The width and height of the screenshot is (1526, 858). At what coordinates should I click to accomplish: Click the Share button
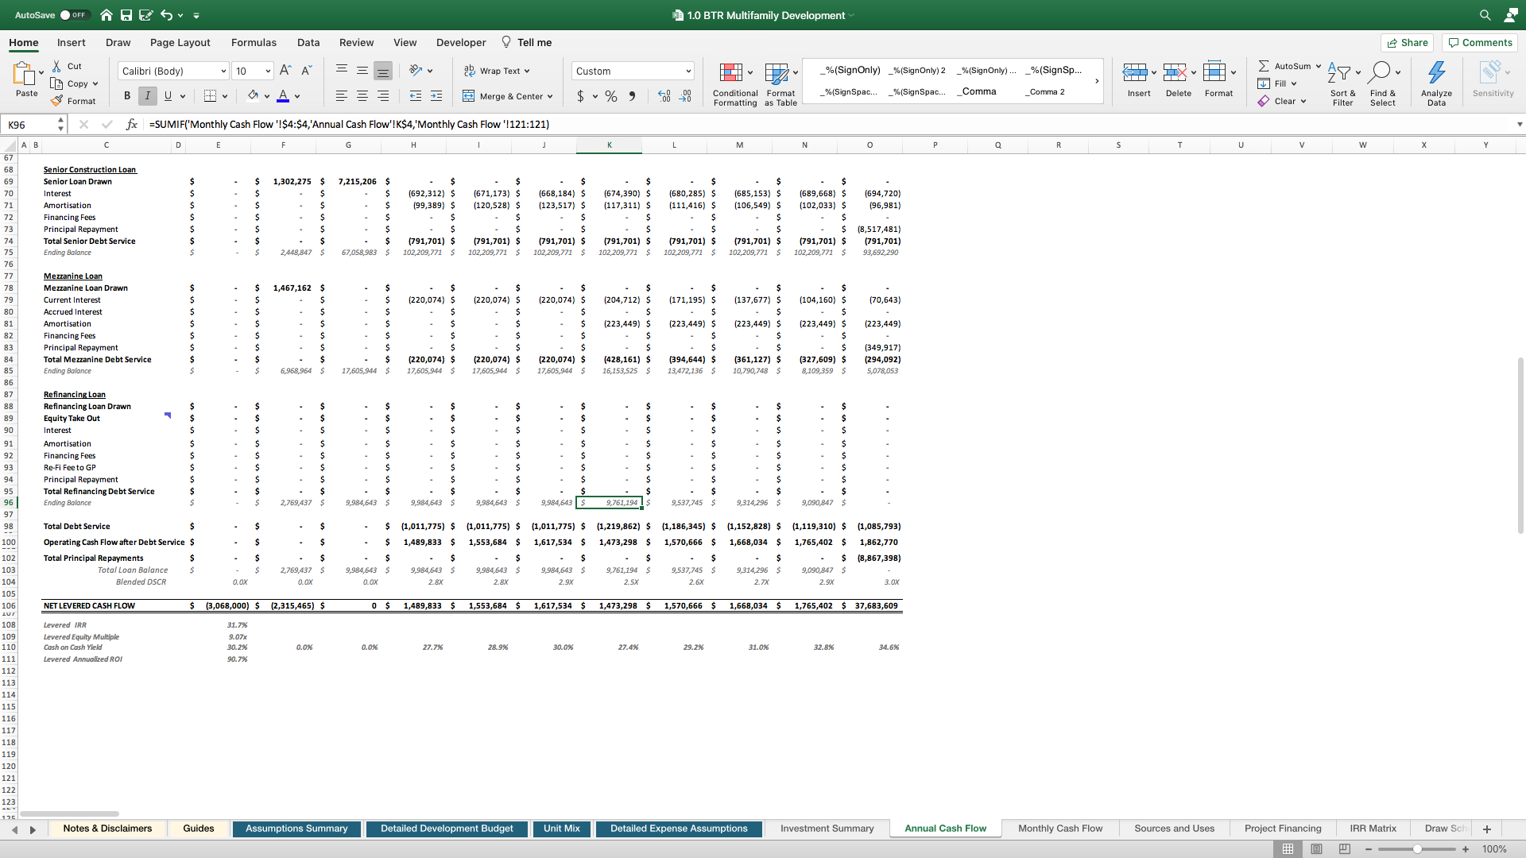[1407, 43]
